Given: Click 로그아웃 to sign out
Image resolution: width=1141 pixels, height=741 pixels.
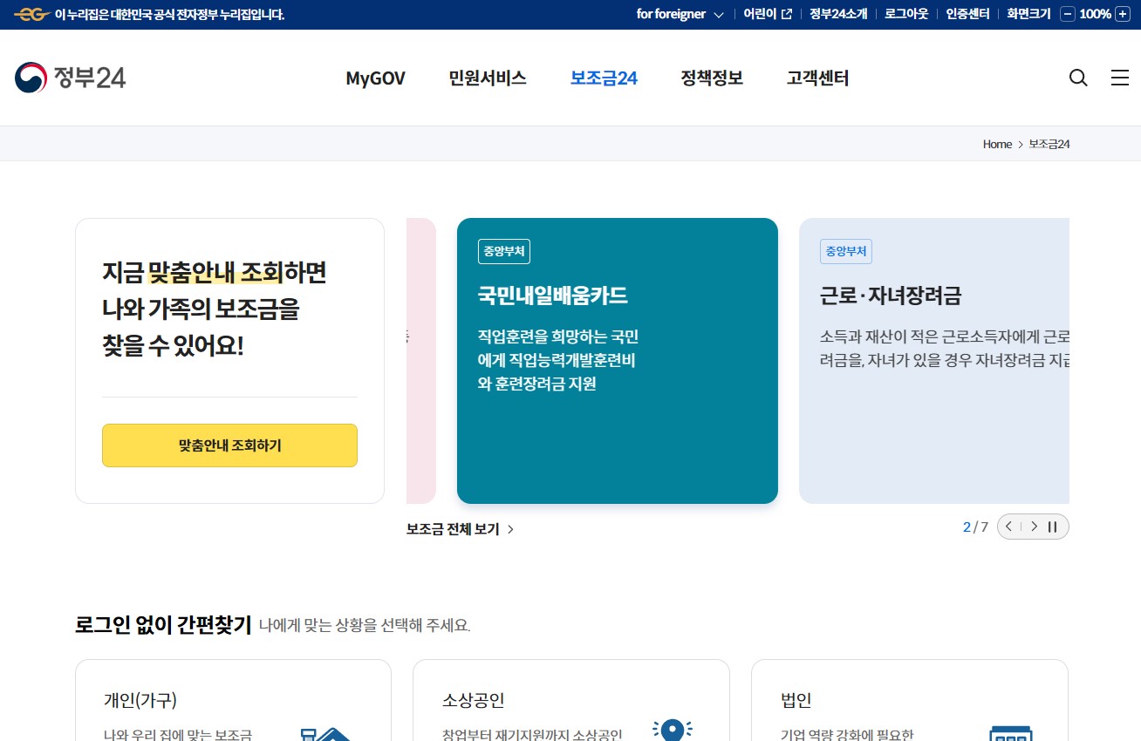Looking at the screenshot, I should (906, 14).
